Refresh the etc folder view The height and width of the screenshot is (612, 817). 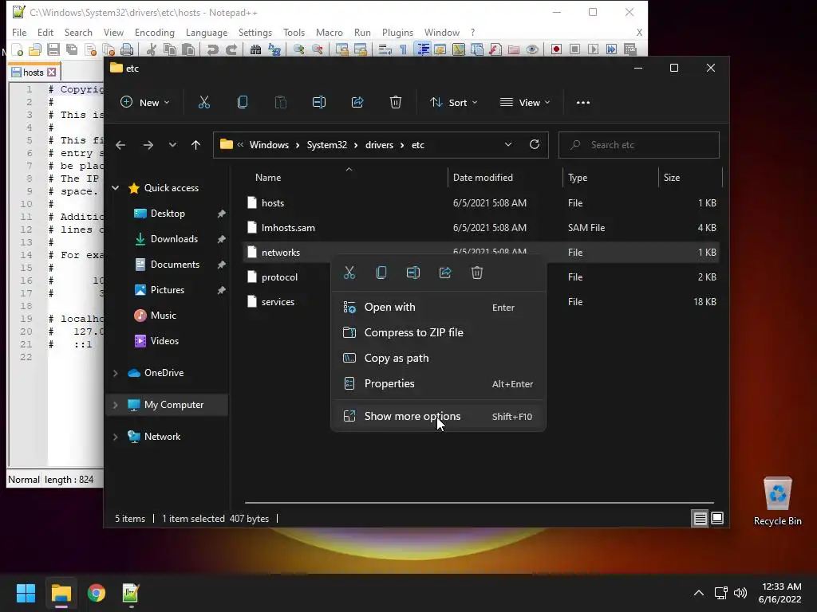(x=534, y=145)
